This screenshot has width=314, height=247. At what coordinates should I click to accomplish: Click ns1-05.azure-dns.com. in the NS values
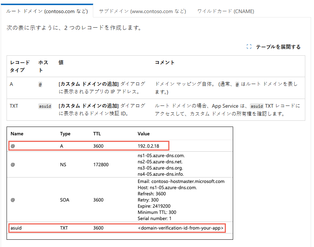pyautogui.click(x=161, y=155)
